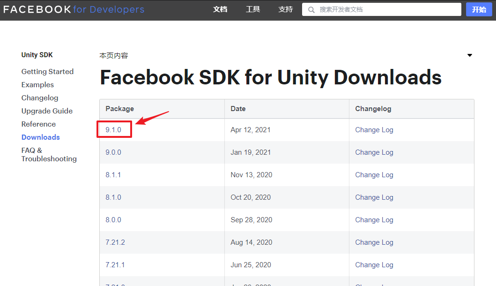Open the 工具 menu
The image size is (496, 286).
[x=253, y=9]
